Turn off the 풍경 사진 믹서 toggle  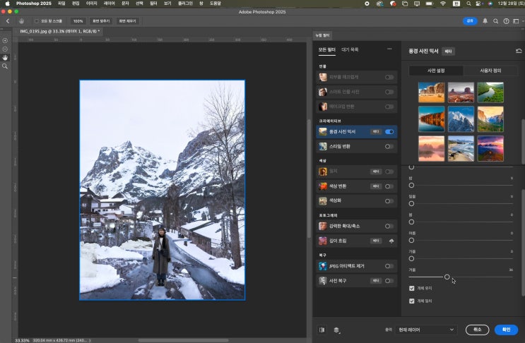[x=389, y=131]
